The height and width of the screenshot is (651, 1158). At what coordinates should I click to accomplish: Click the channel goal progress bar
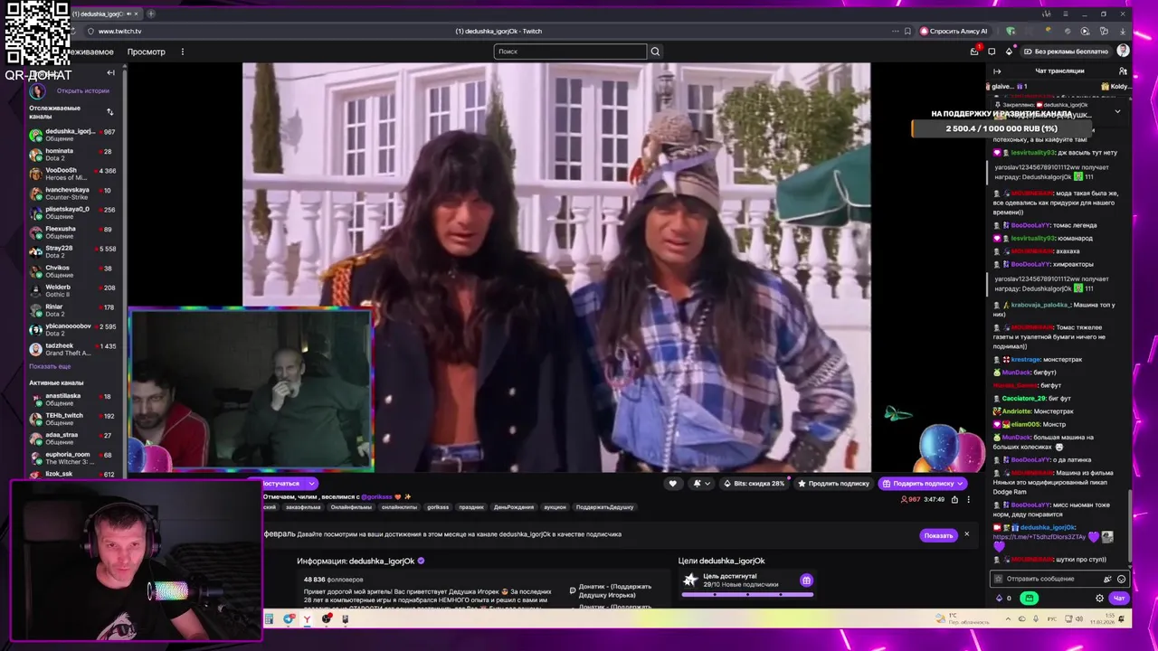(747, 594)
